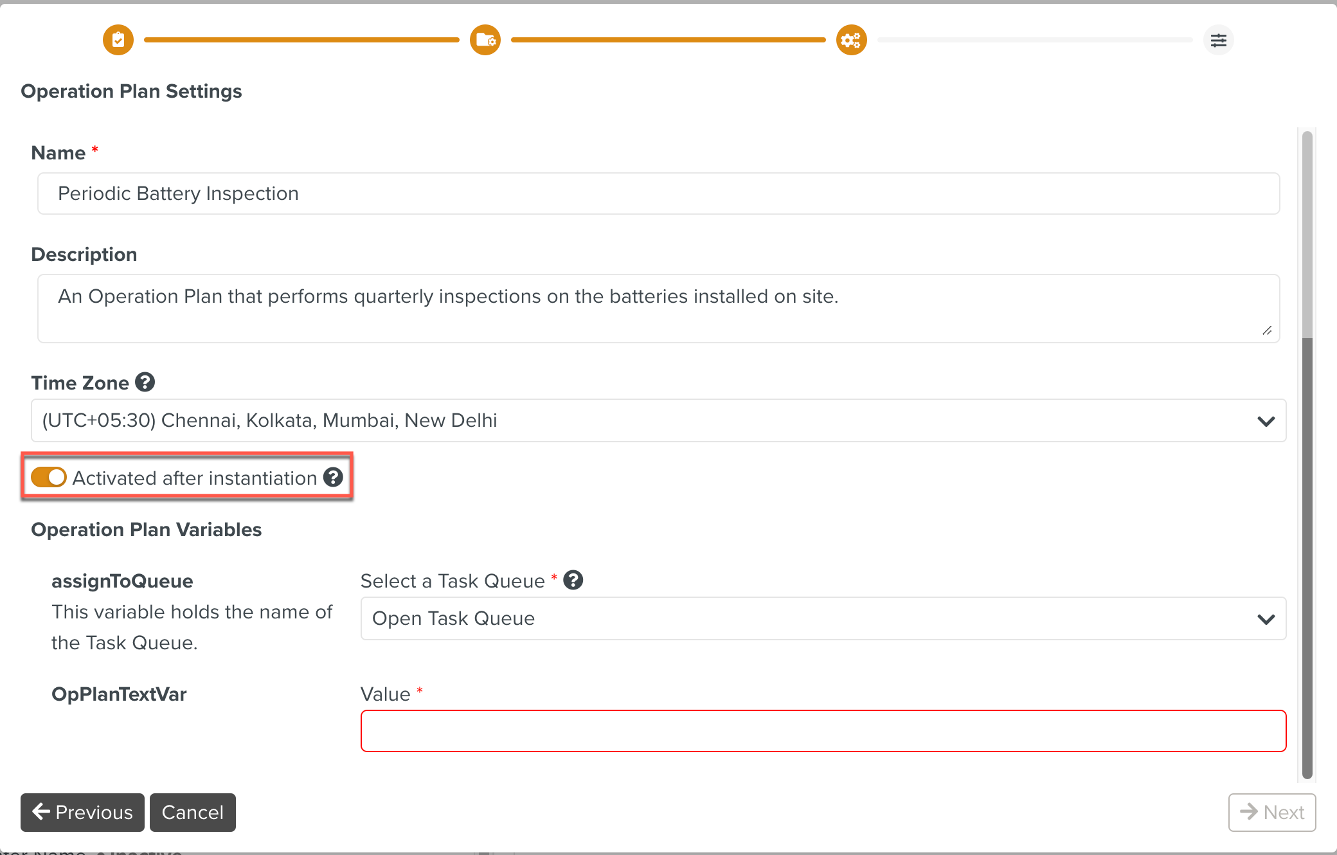Click the sliders final wizard step icon
Viewport: 1337px width, 855px height.
tap(1218, 40)
